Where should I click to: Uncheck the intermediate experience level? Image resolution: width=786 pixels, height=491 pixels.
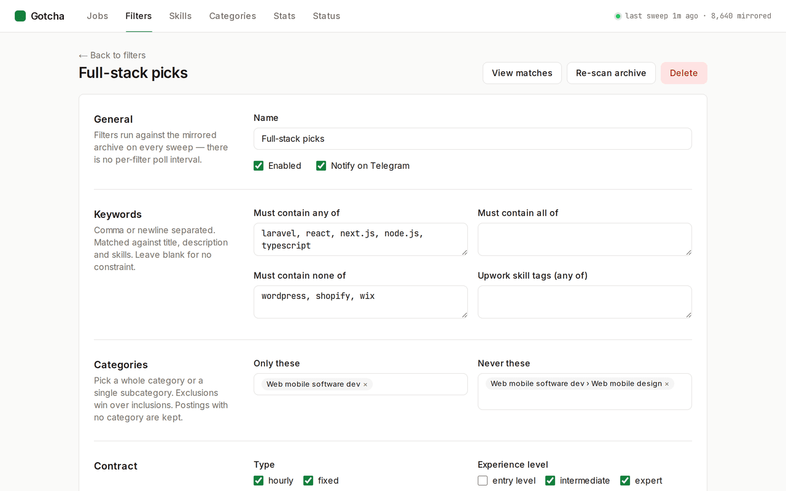(550, 481)
